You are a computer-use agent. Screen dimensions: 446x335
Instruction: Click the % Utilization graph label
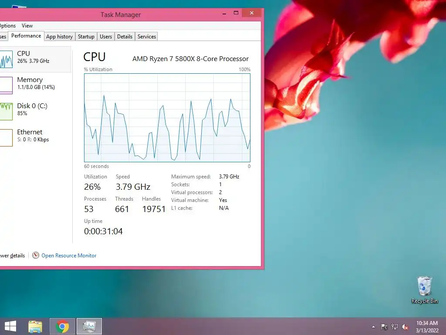(98, 69)
